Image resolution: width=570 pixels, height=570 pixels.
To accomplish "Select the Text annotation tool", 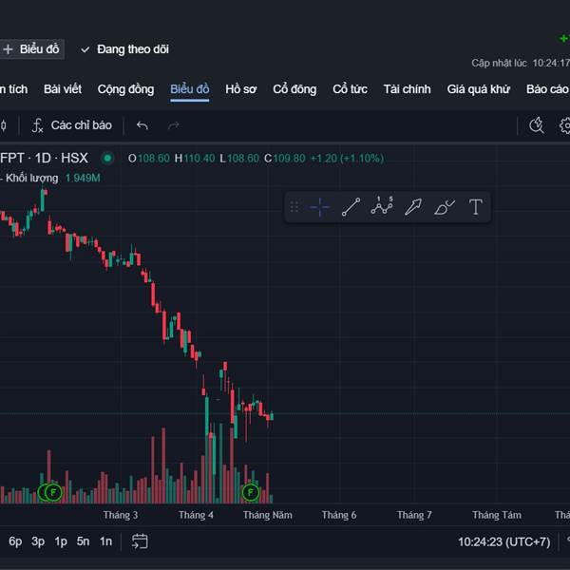I will [x=476, y=207].
